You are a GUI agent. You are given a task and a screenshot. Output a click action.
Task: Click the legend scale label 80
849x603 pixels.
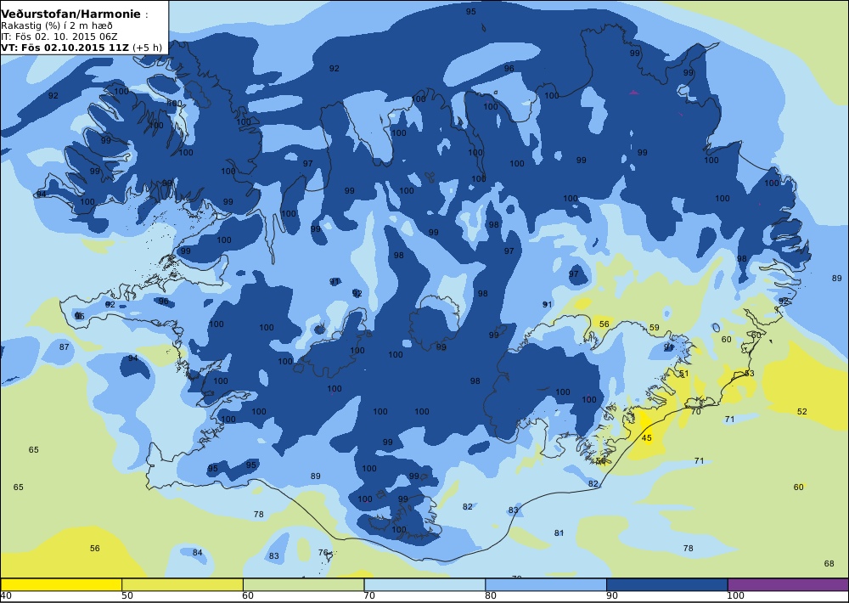[491, 596]
